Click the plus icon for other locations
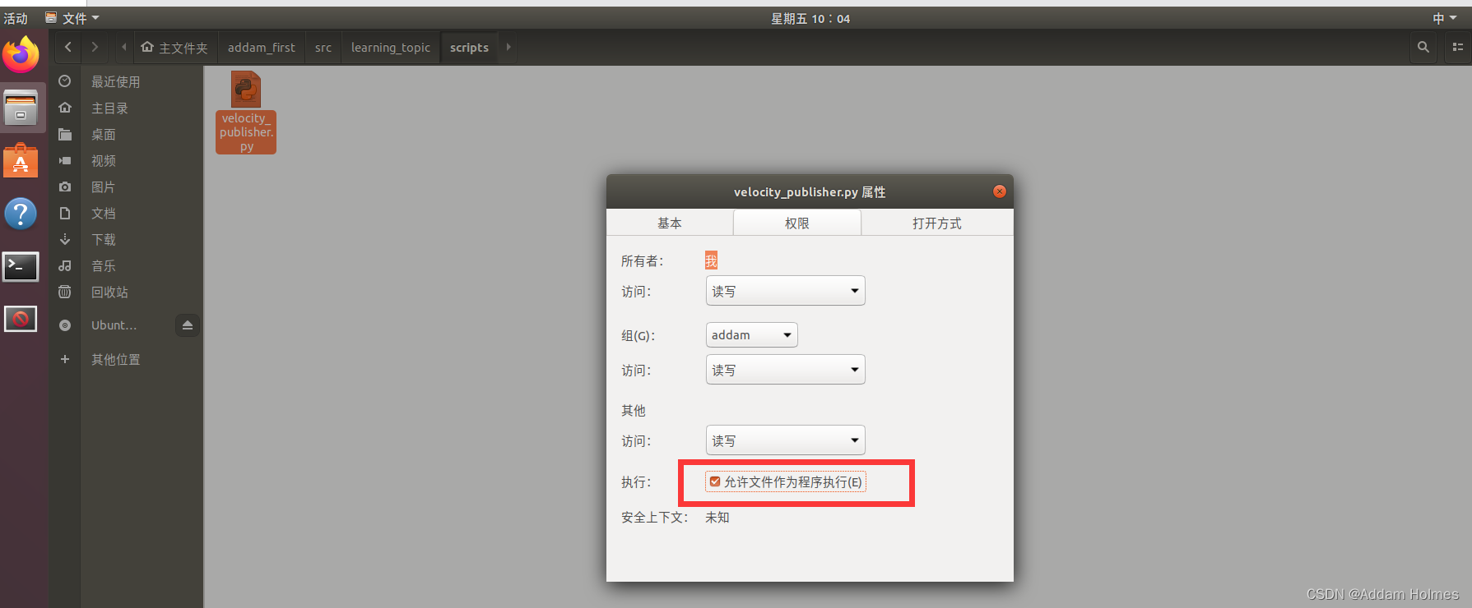 65,359
